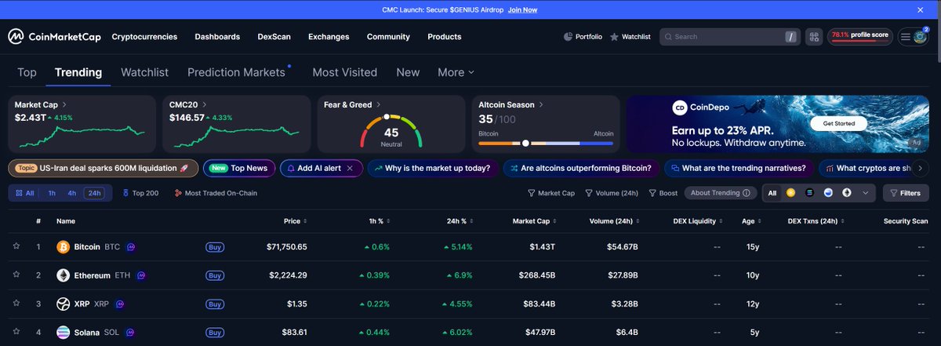The height and width of the screenshot is (346, 941).
Task: Click the Bitcoin coin logo
Action: [x=64, y=247]
